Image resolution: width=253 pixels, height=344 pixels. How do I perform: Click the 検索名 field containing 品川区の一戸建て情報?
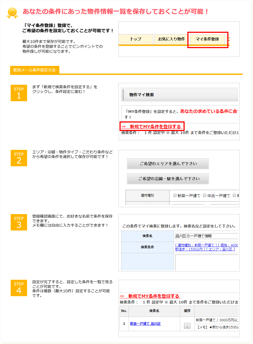tap(206, 236)
